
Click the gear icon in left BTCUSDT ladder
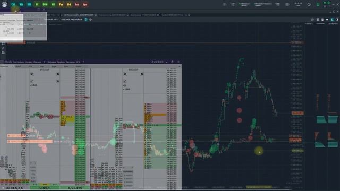[58, 74]
